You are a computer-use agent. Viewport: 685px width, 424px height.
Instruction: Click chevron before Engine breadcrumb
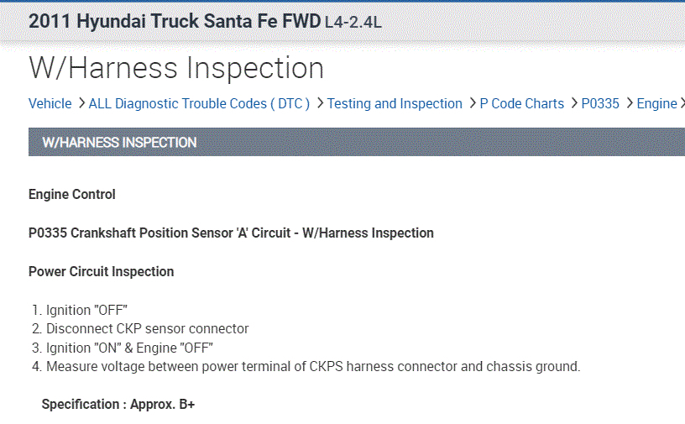630,103
